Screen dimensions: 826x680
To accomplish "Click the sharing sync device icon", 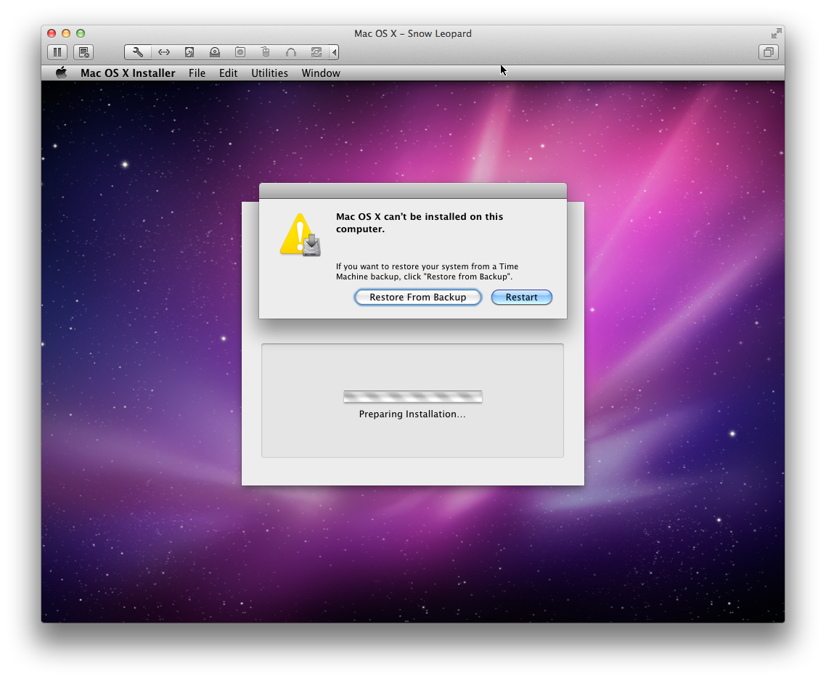I will (x=316, y=52).
